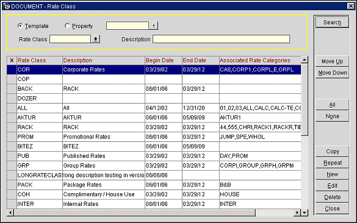The image size is (357, 223).
Task: Click the scroll up arrow of the grid
Action: (x=305, y=60)
